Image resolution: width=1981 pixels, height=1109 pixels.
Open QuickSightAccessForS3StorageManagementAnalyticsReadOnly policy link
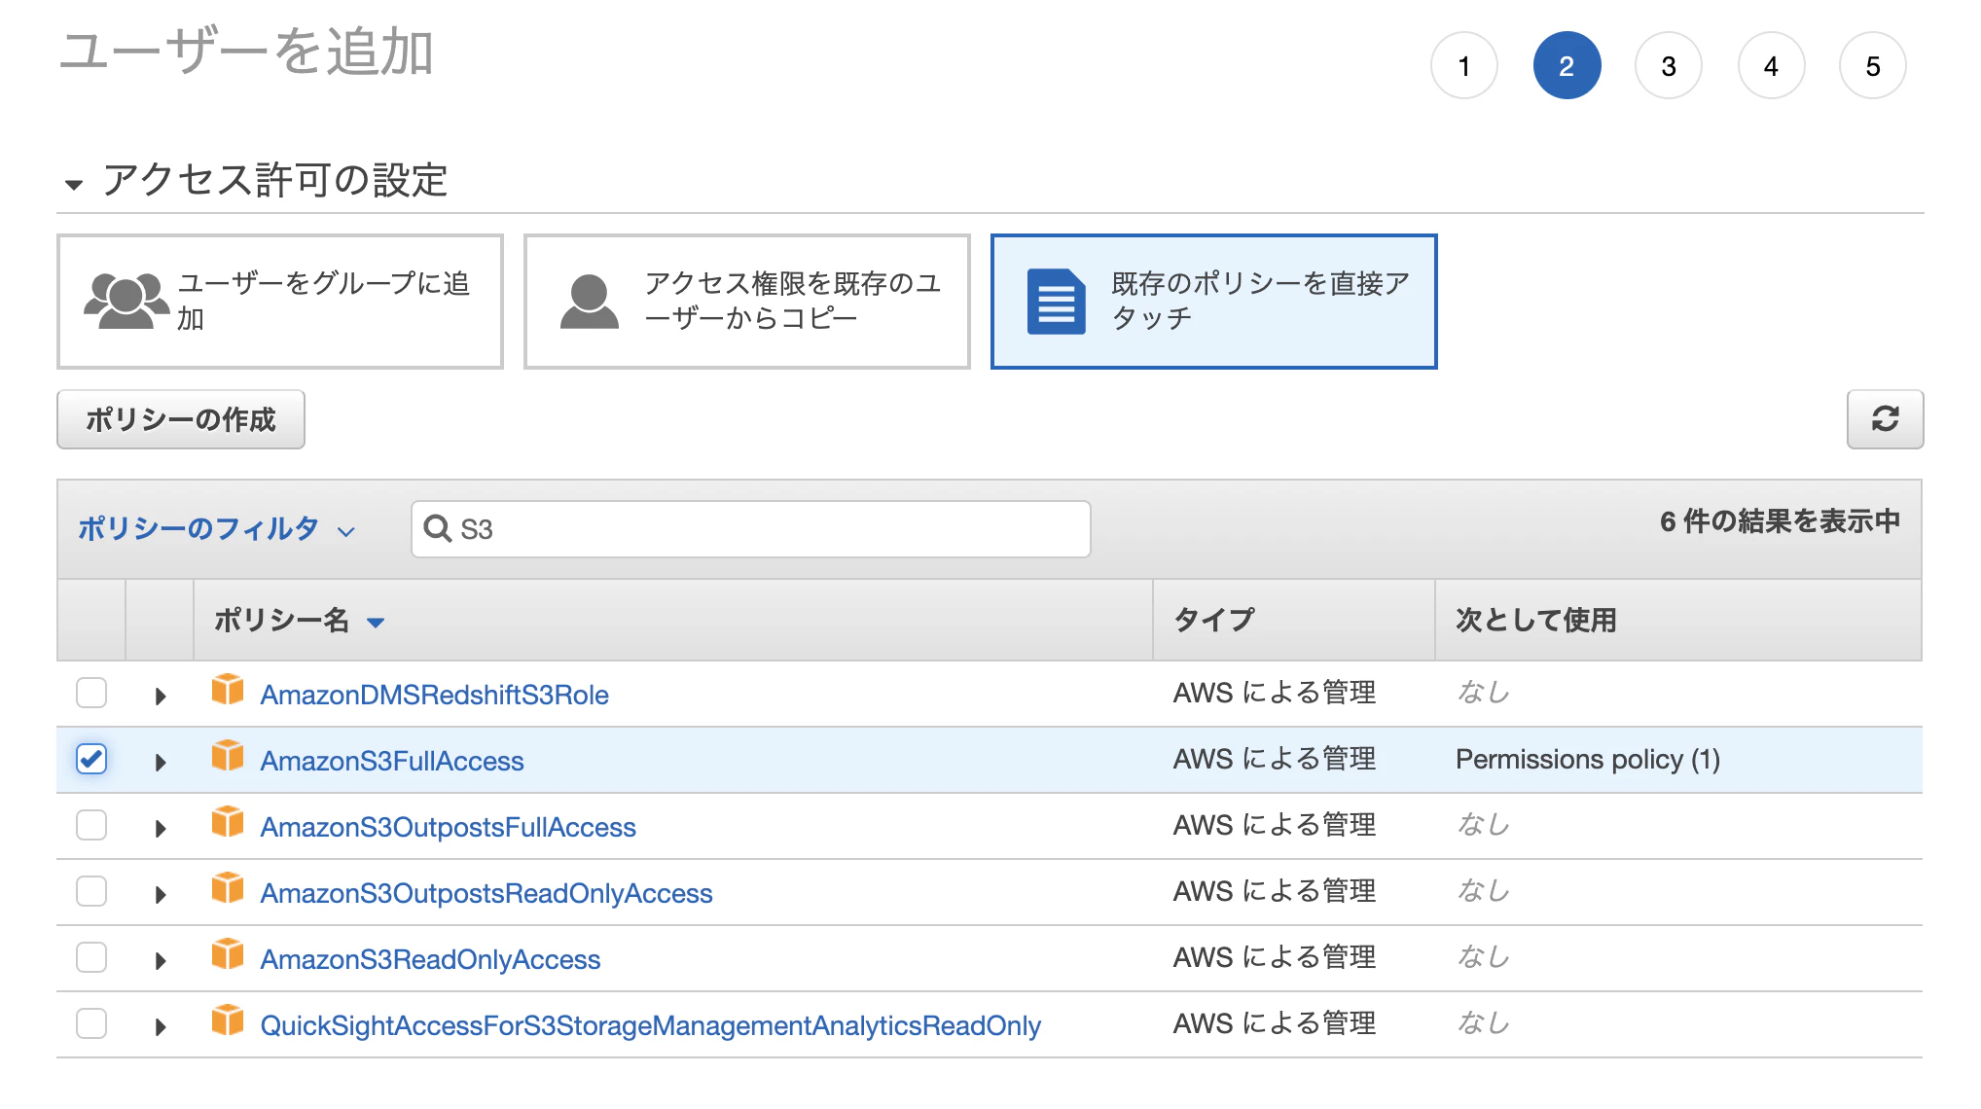point(651,1025)
